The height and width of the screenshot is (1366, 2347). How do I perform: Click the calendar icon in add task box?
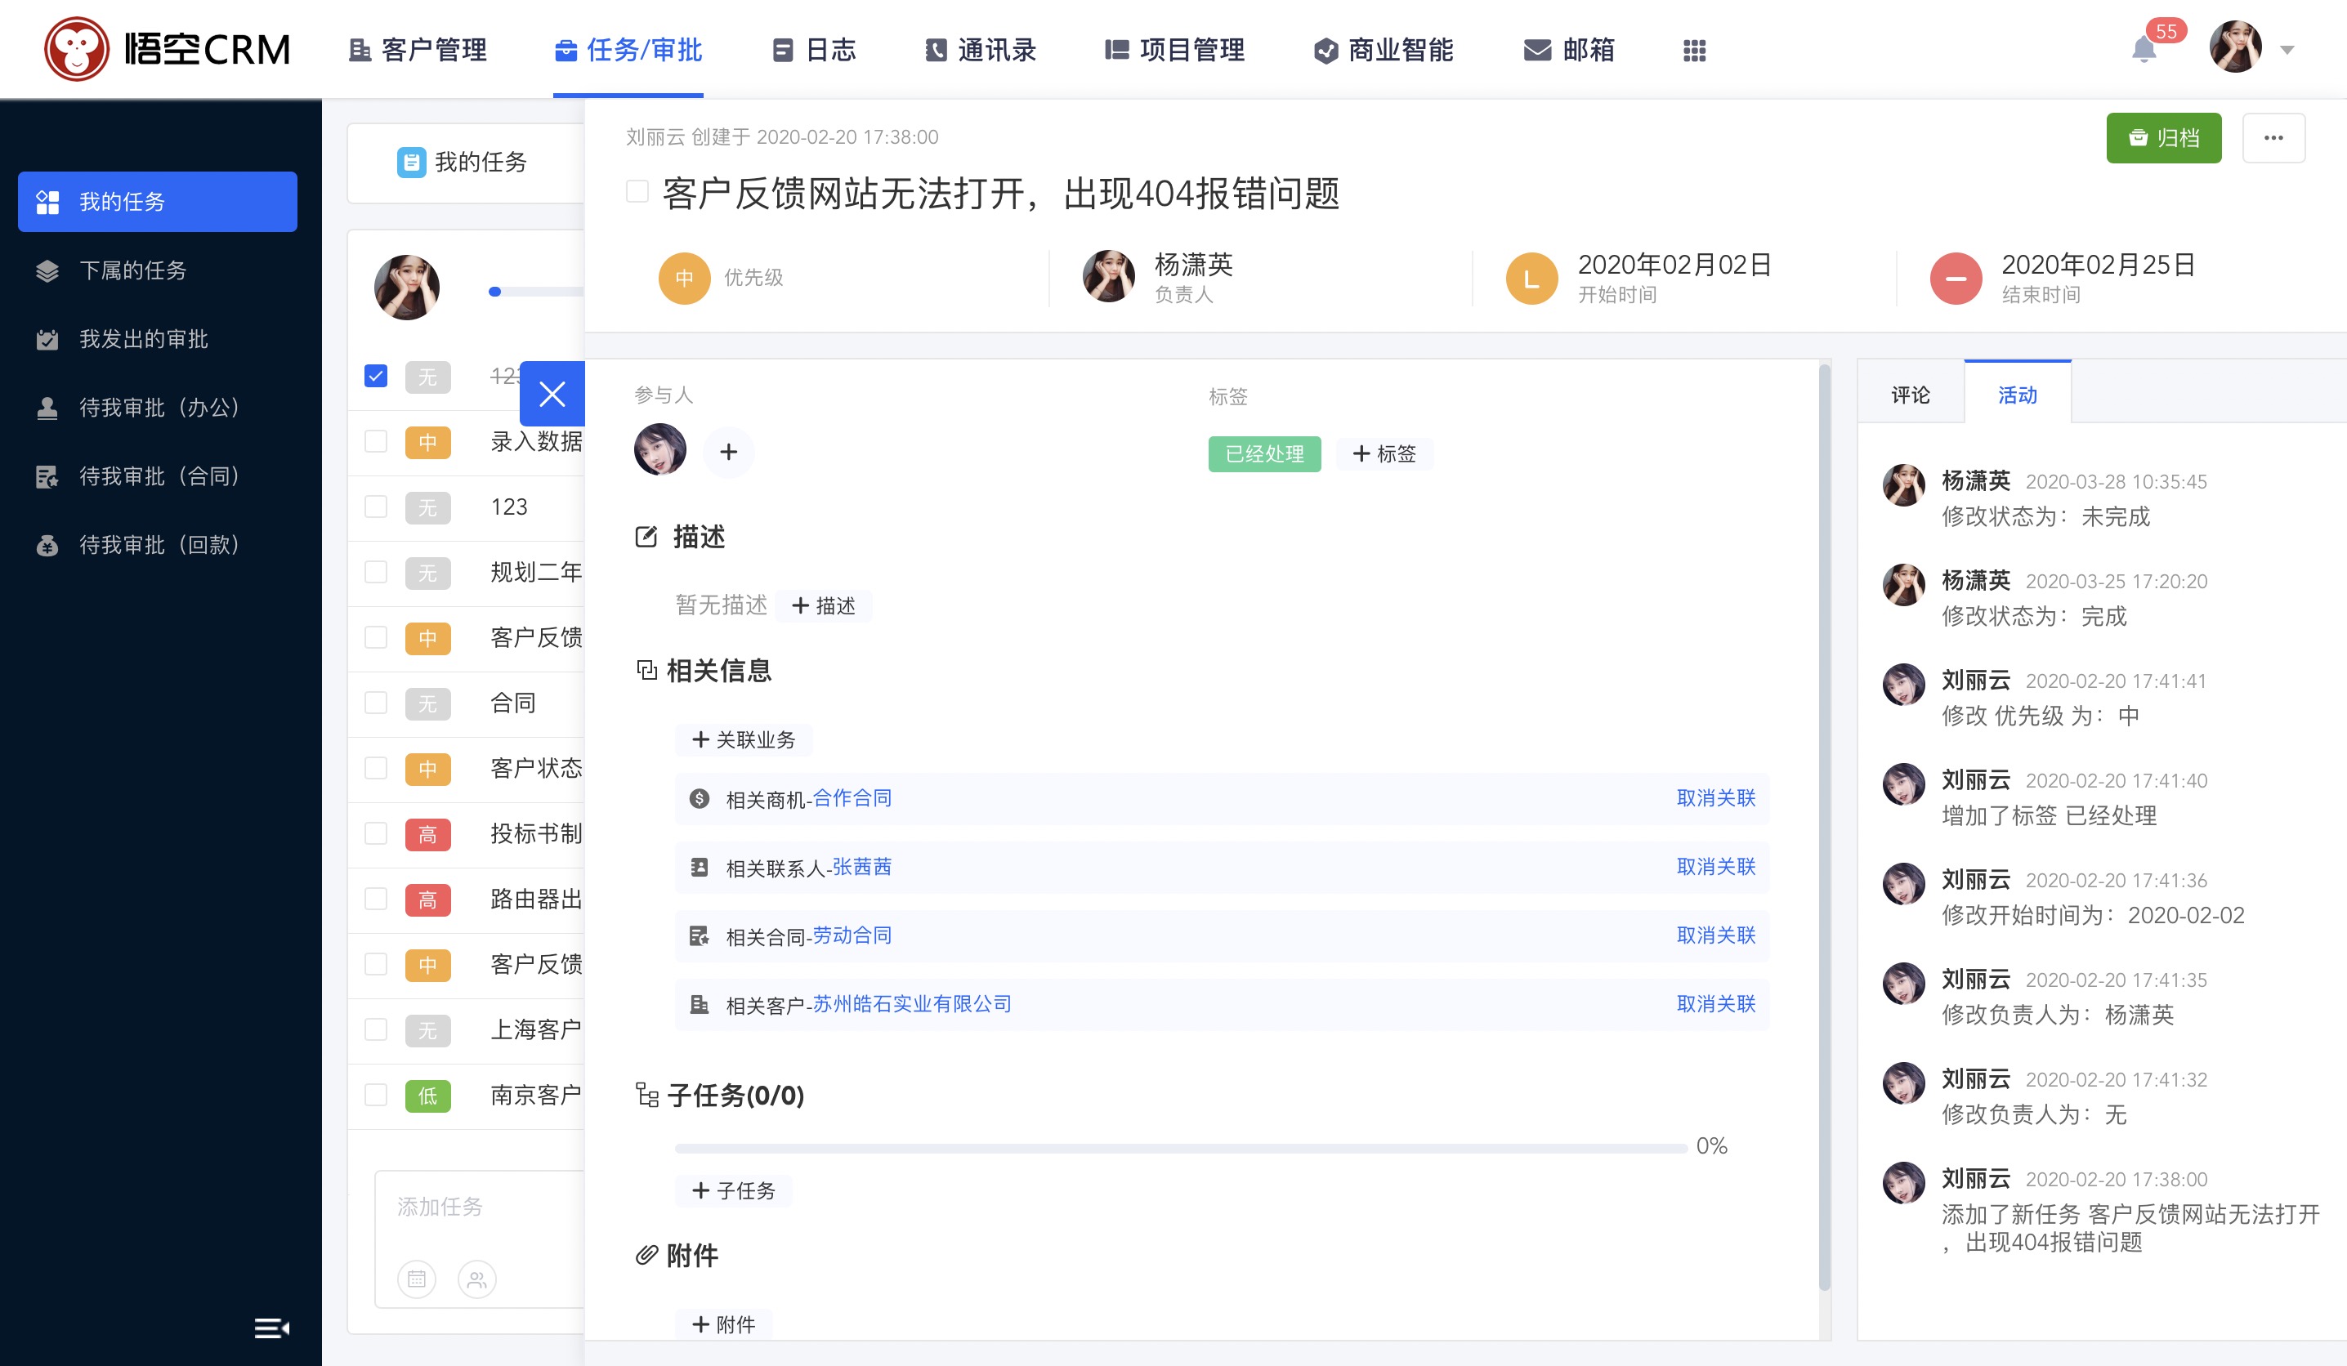[416, 1279]
